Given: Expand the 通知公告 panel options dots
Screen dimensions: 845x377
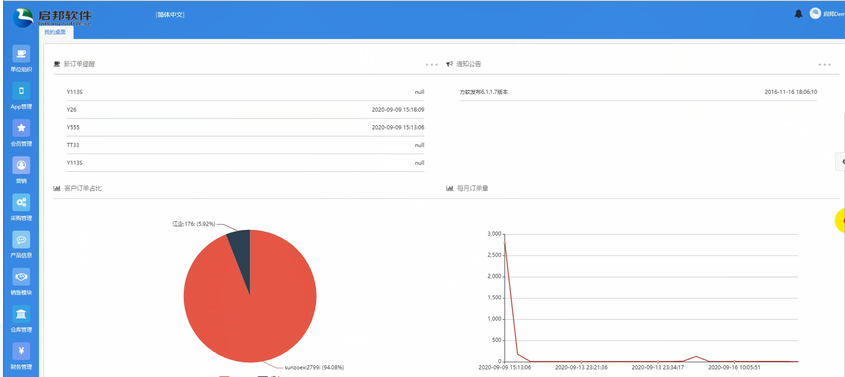Looking at the screenshot, I should pos(824,65).
